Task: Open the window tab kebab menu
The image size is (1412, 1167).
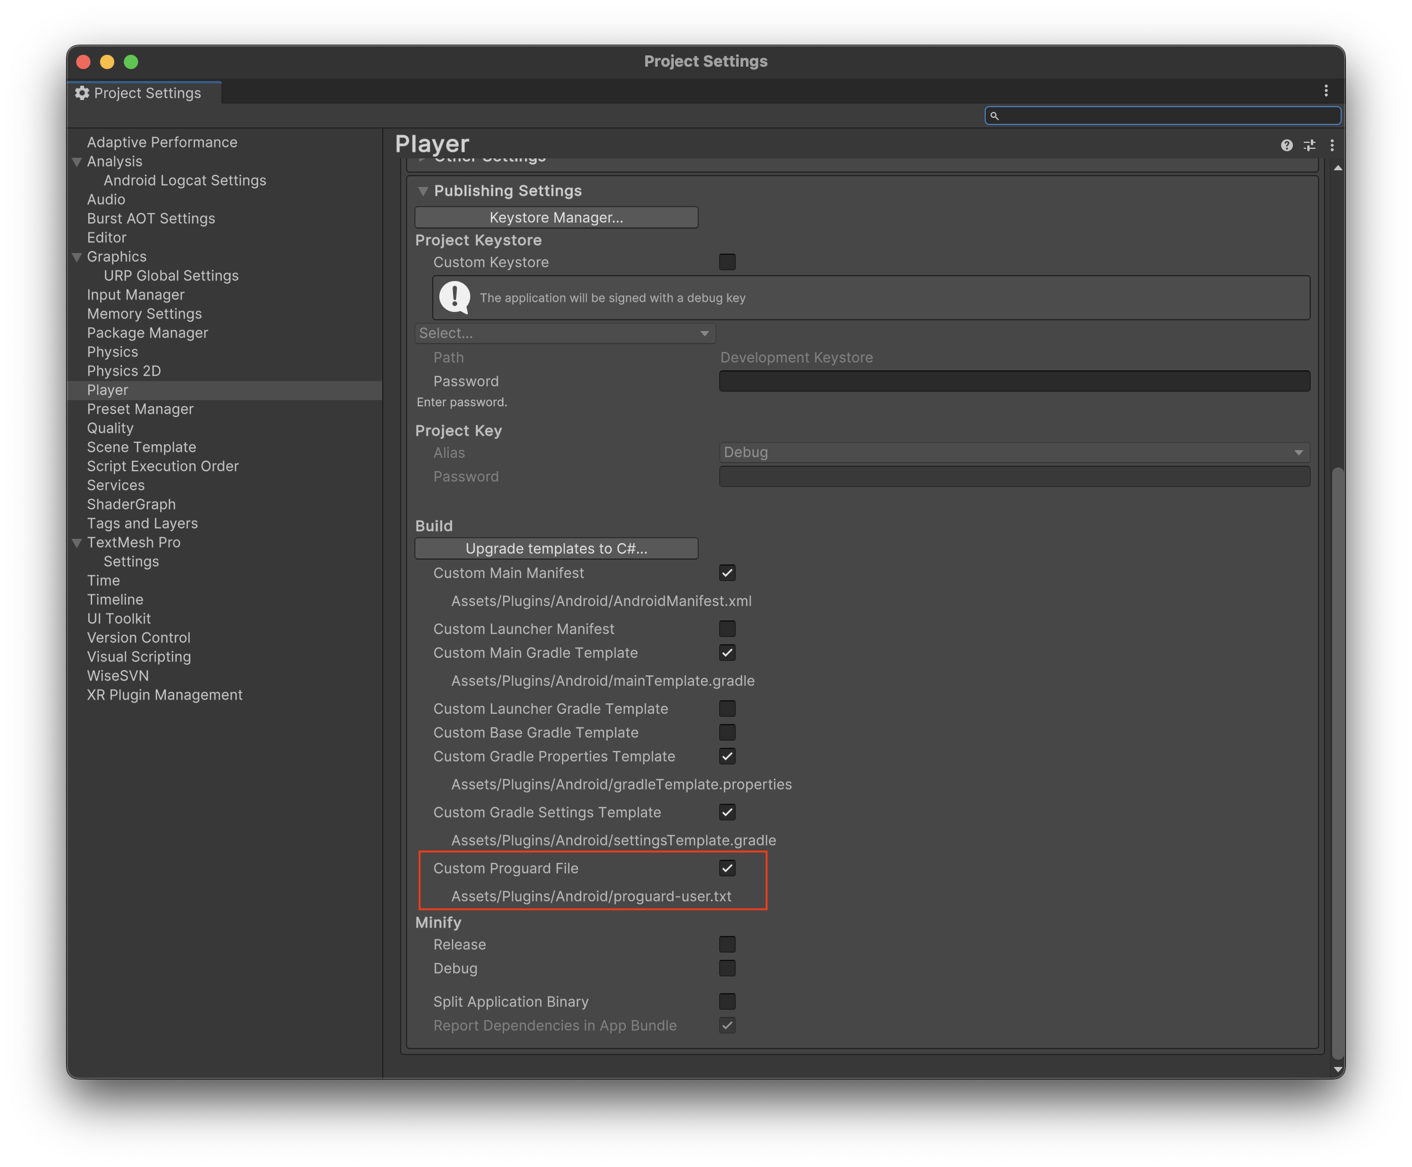Action: 1326,91
